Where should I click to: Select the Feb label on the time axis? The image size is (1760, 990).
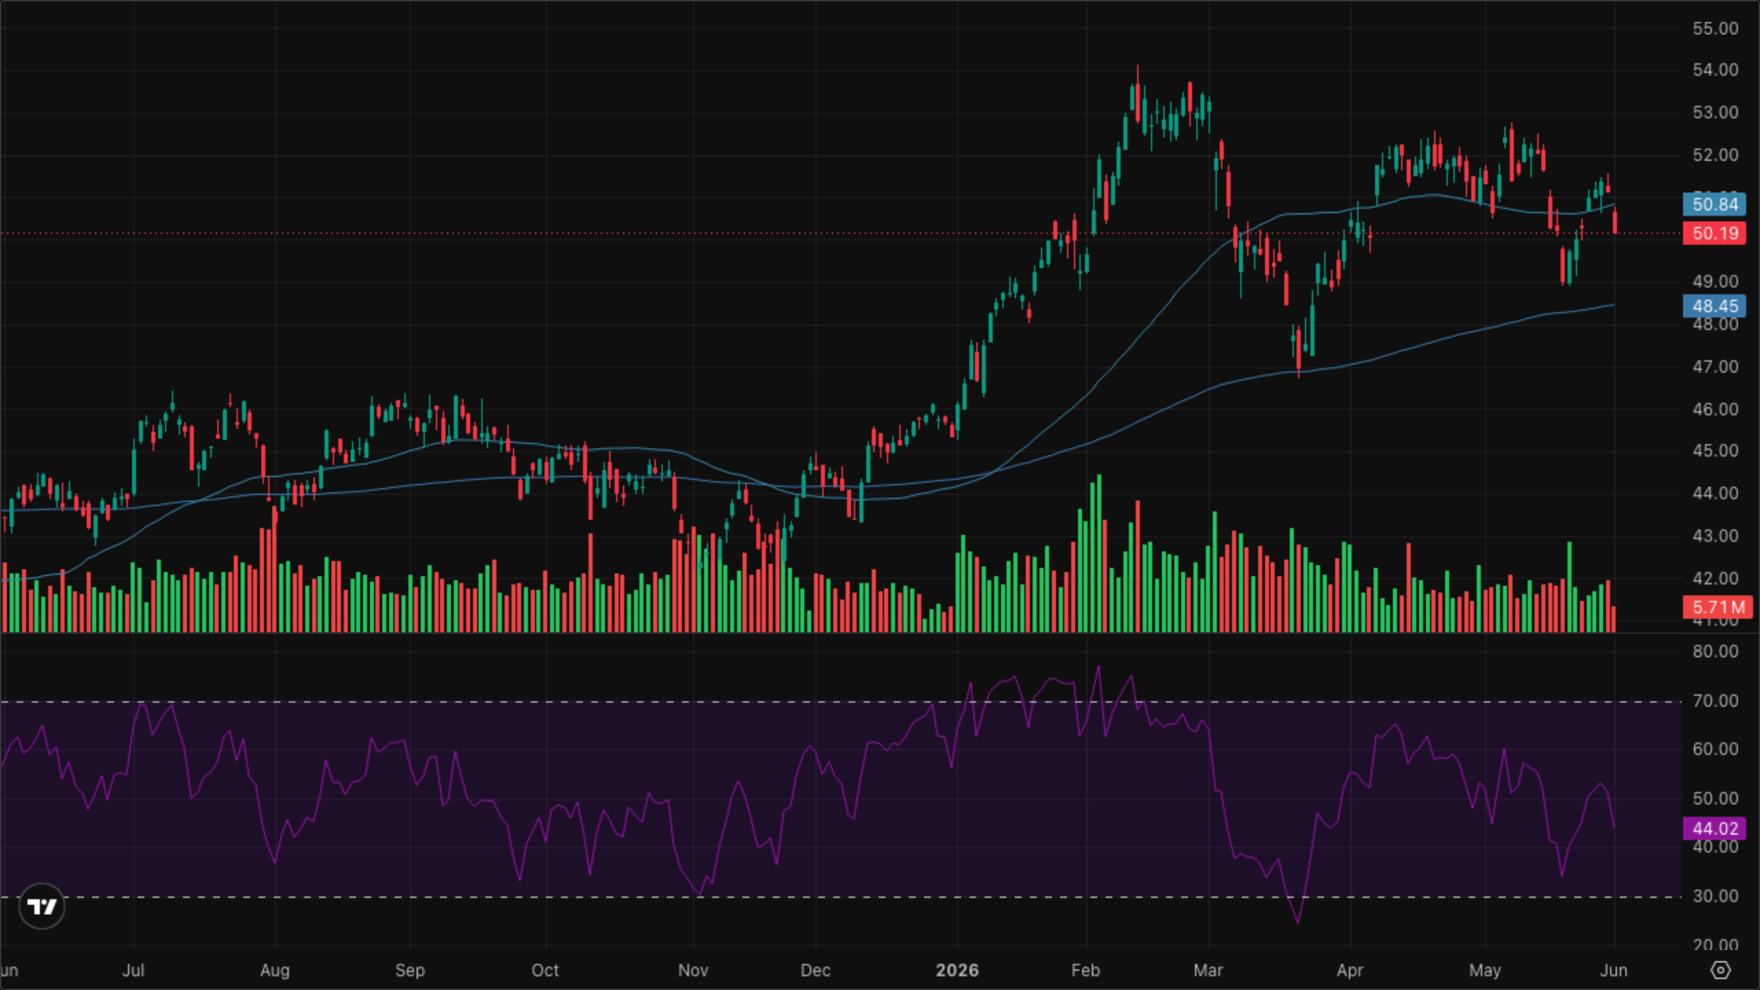point(1086,970)
